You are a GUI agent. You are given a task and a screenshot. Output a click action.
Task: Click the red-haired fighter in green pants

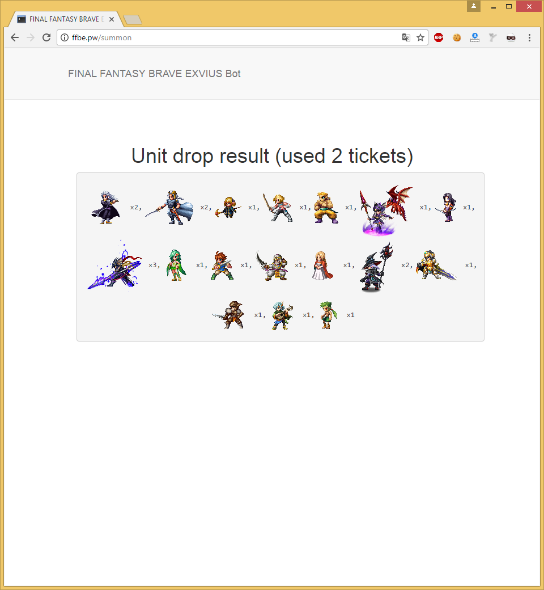point(222,265)
